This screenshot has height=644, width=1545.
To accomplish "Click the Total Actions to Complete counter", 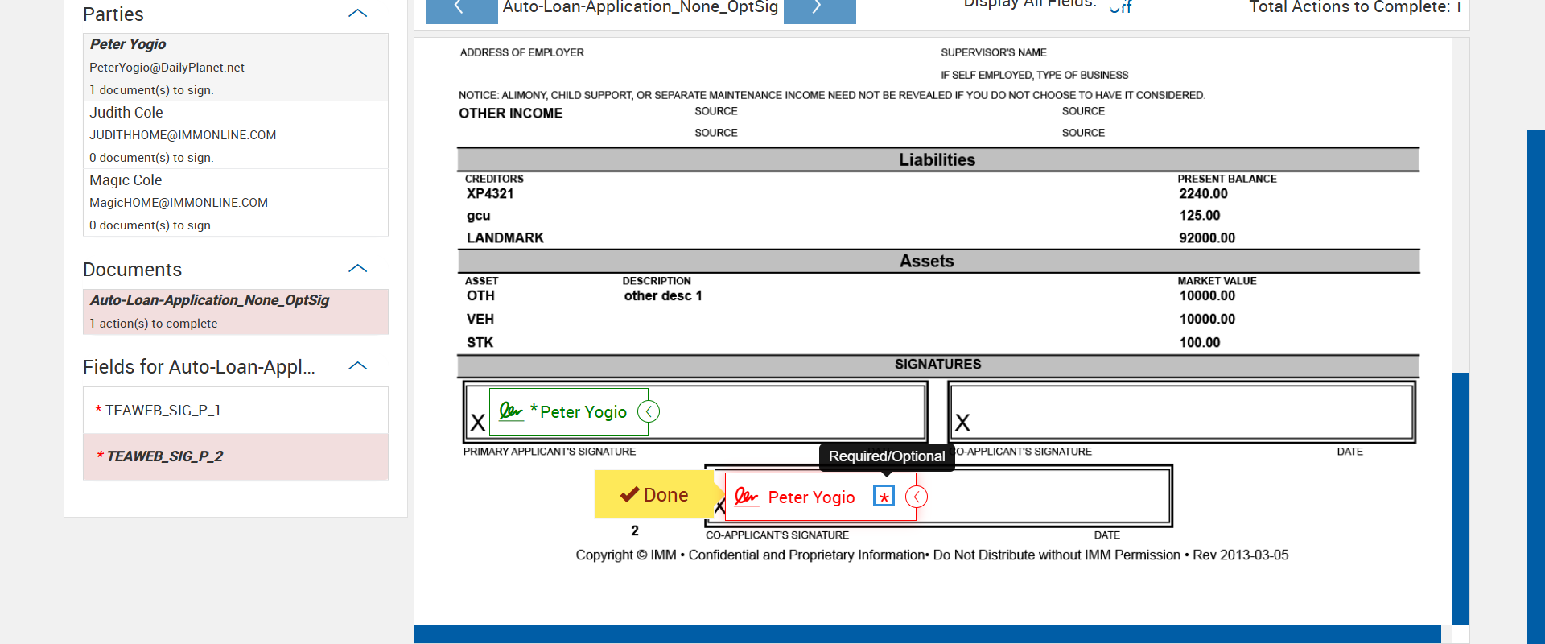I will pyautogui.click(x=1355, y=7).
